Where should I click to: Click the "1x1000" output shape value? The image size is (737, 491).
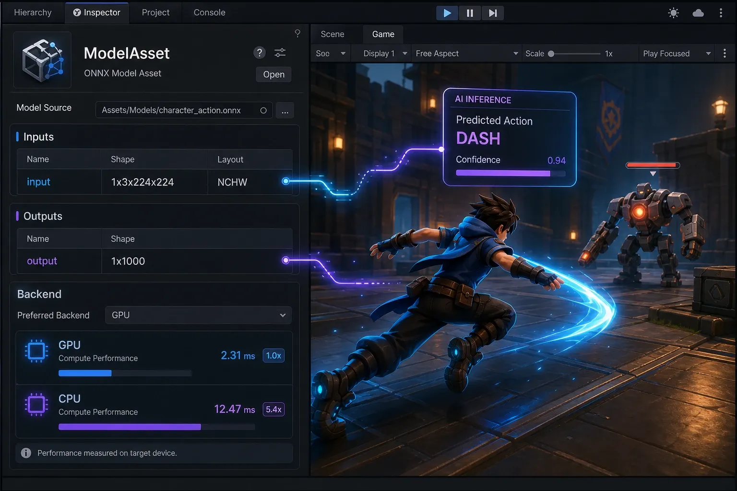(x=128, y=261)
